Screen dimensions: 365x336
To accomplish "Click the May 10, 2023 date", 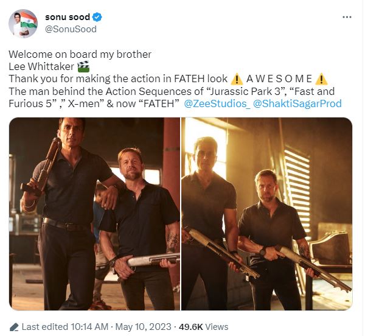I will [x=144, y=327].
